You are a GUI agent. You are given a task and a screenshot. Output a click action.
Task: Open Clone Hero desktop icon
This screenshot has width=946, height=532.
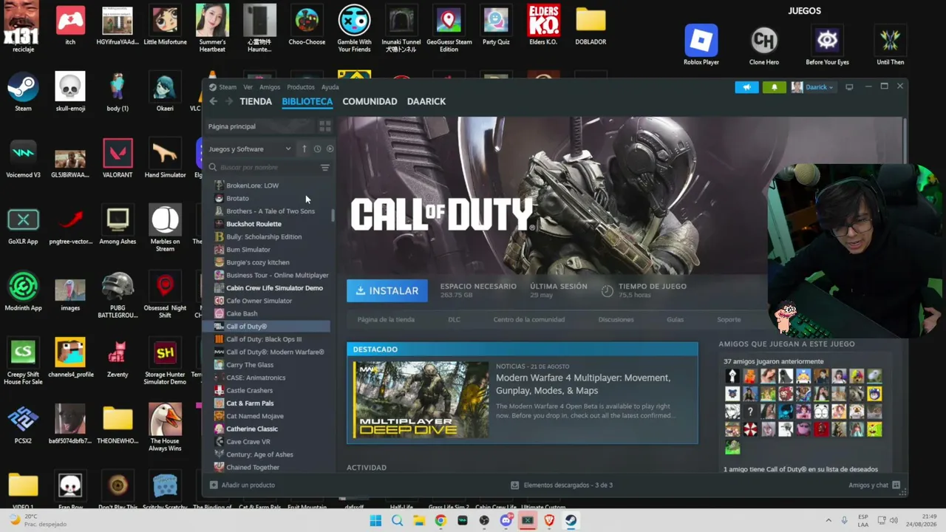[763, 45]
